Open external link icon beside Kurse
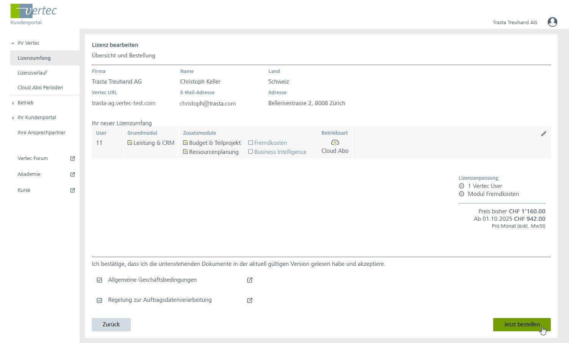This screenshot has height=343, width=569. (72, 190)
